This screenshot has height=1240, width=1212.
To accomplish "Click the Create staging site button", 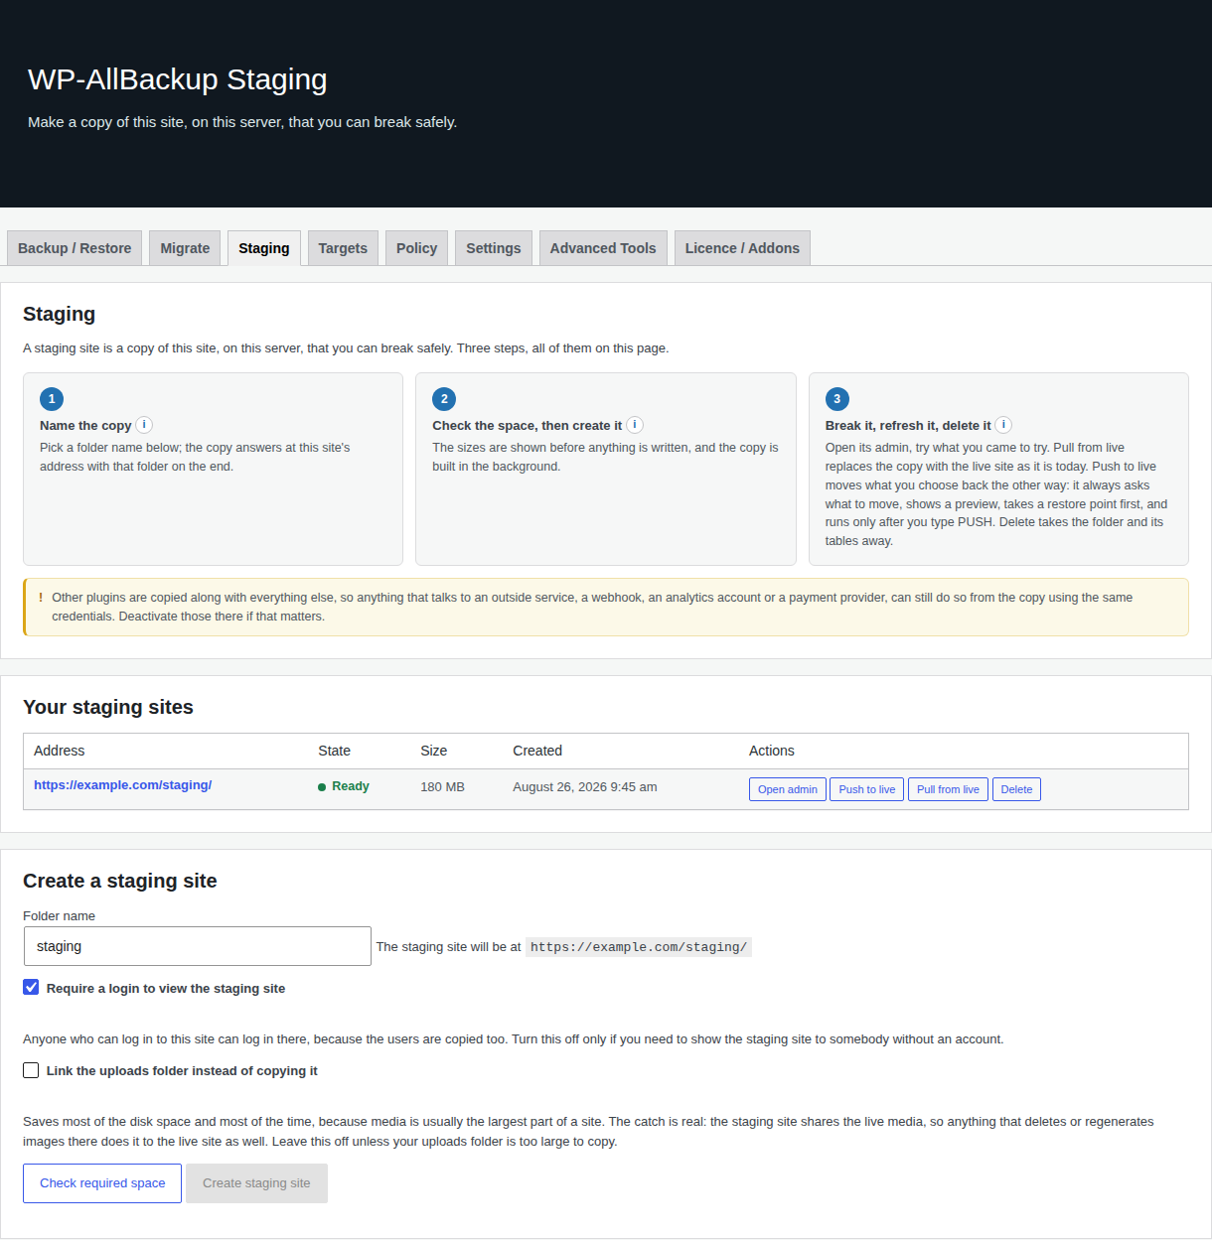I will coord(256,1183).
